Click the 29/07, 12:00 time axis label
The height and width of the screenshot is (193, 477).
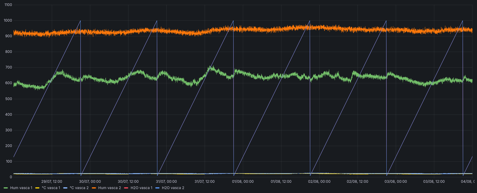(x=52, y=182)
